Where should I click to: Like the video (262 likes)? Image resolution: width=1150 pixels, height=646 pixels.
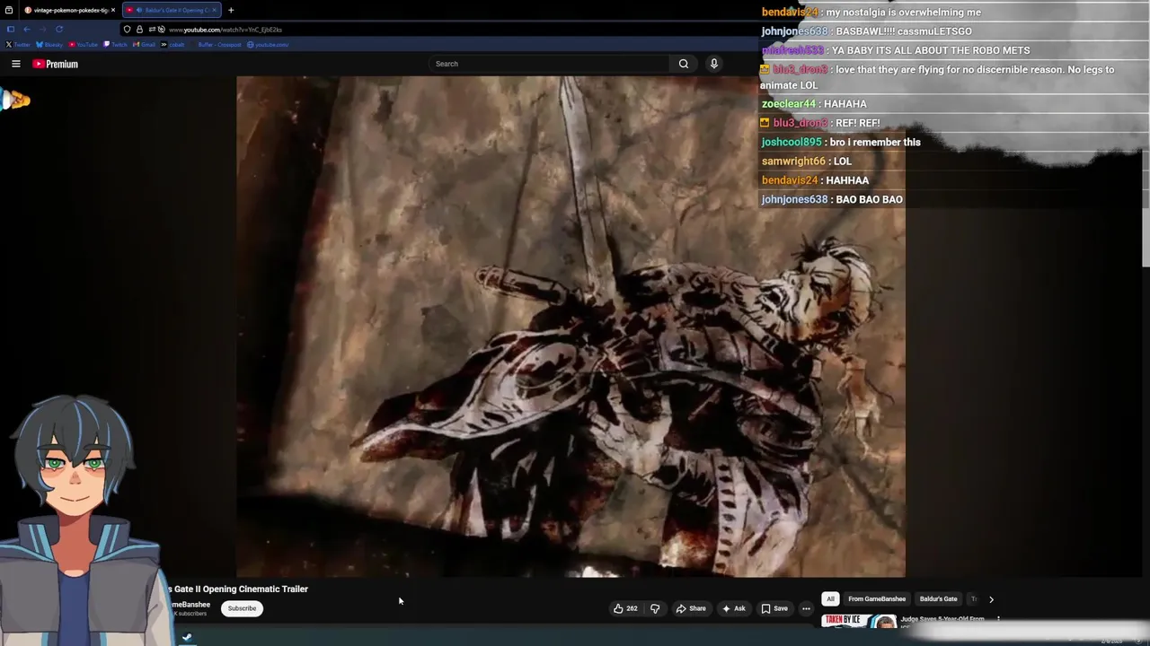coord(625,608)
